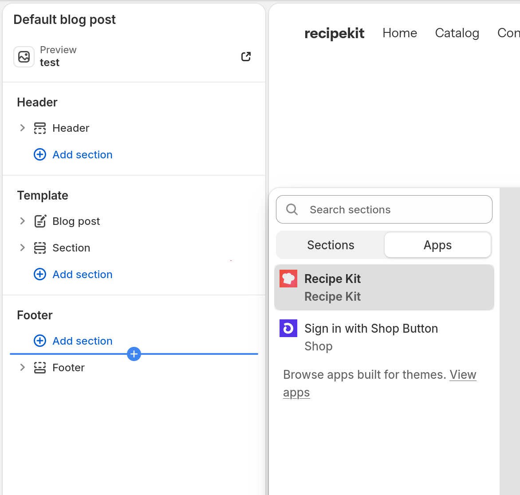This screenshot has height=495, width=520.
Task: Switch to the Apps tab
Action: coord(437,245)
